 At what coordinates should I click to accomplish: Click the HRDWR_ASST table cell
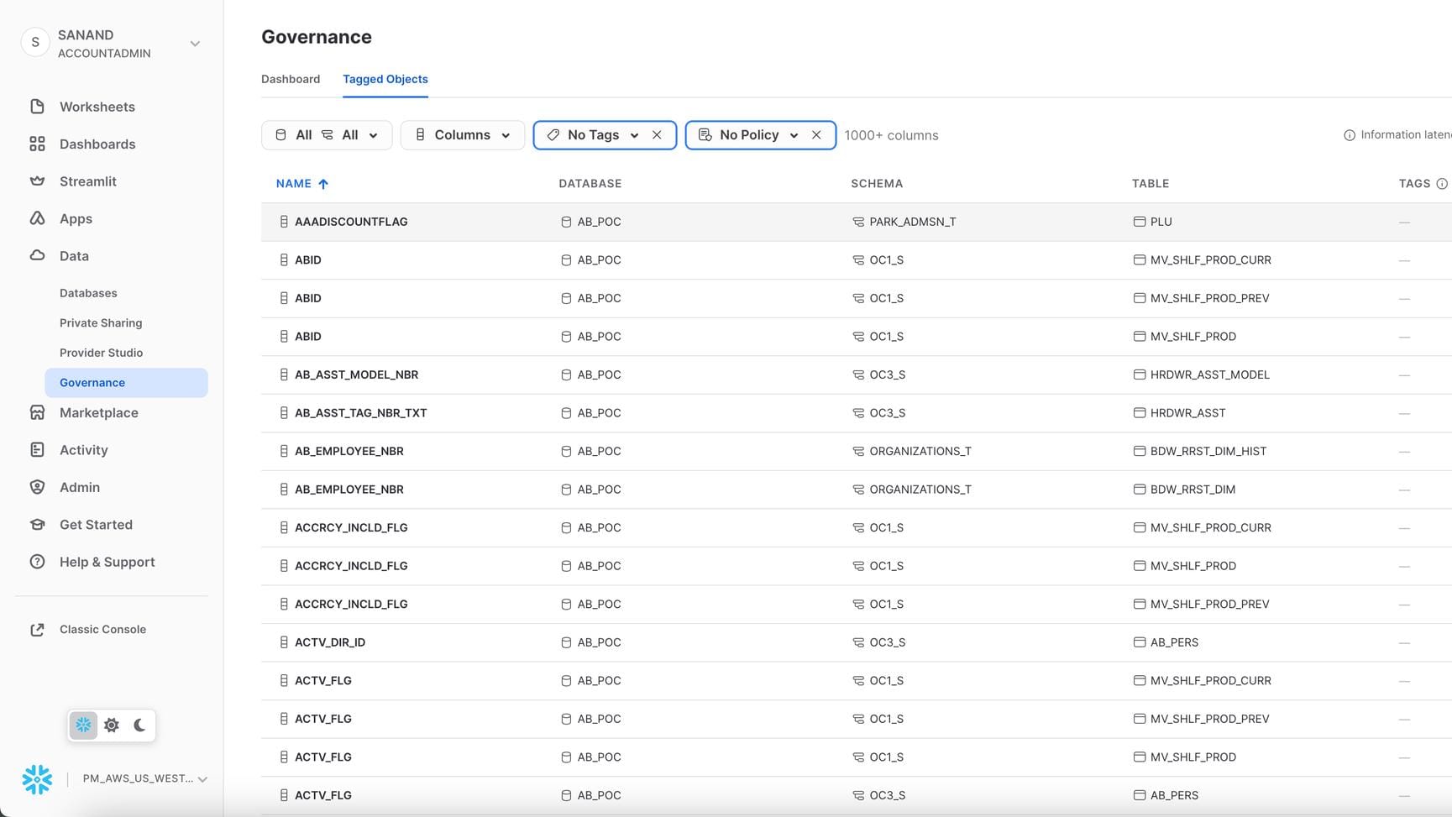click(1187, 413)
